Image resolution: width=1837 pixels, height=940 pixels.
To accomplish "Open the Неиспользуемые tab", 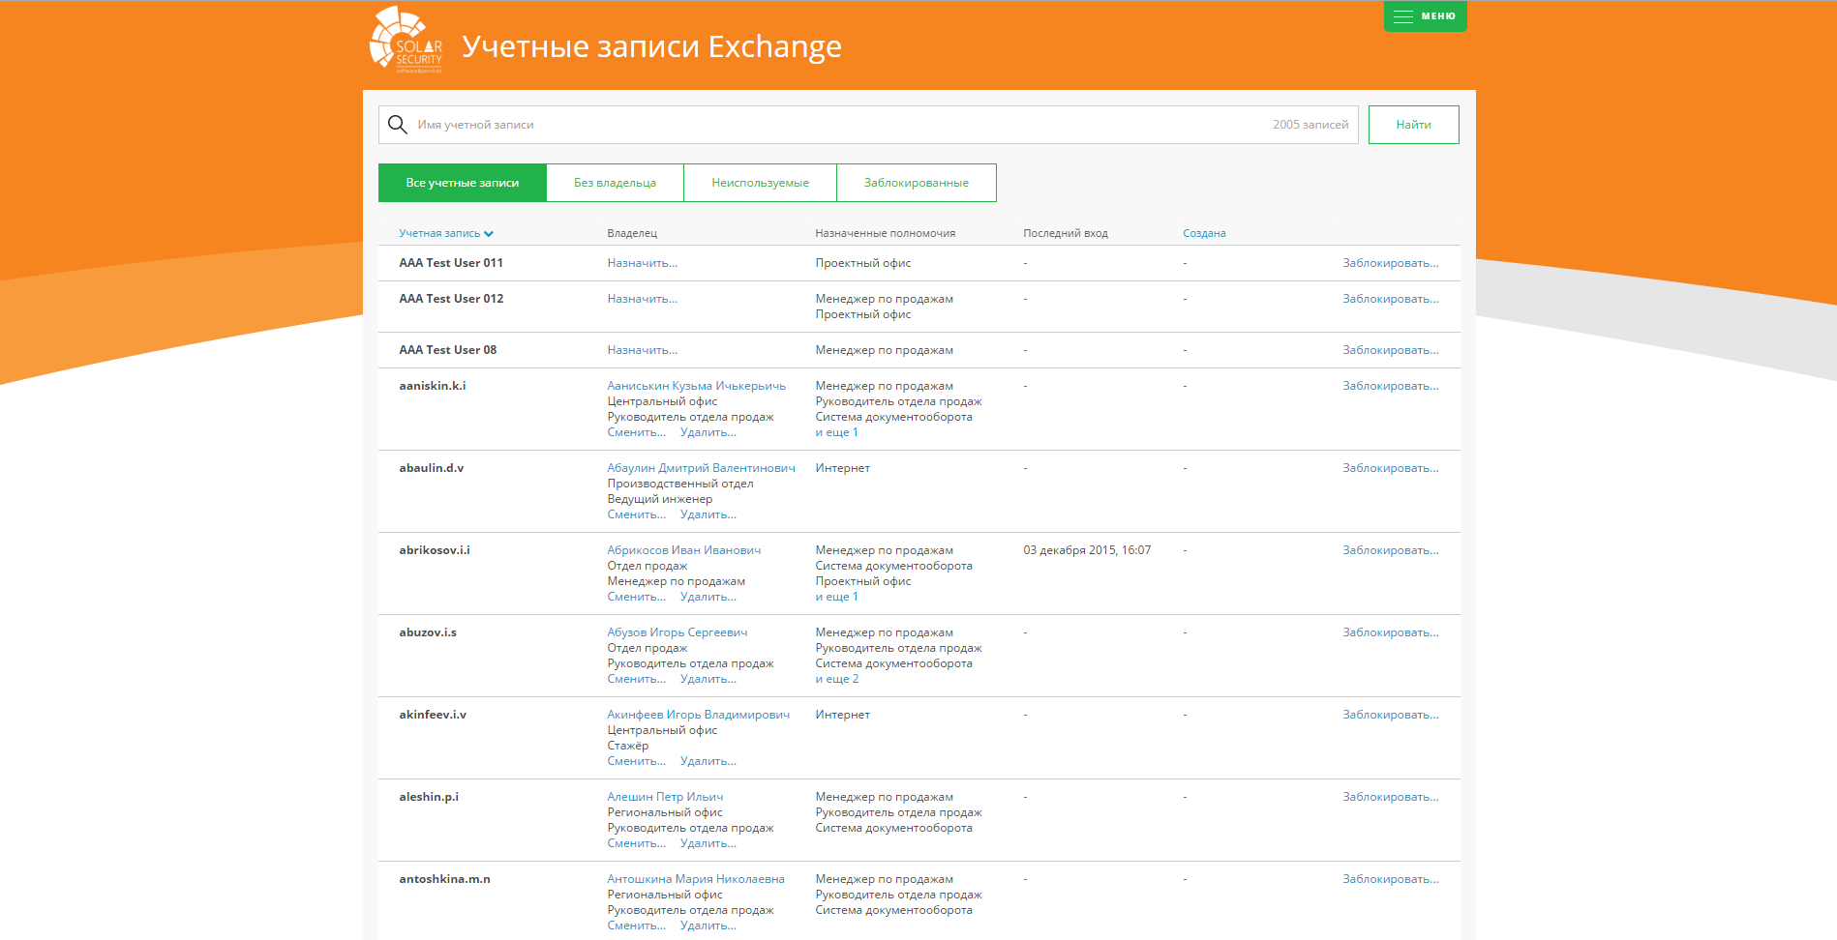I will pos(760,183).
